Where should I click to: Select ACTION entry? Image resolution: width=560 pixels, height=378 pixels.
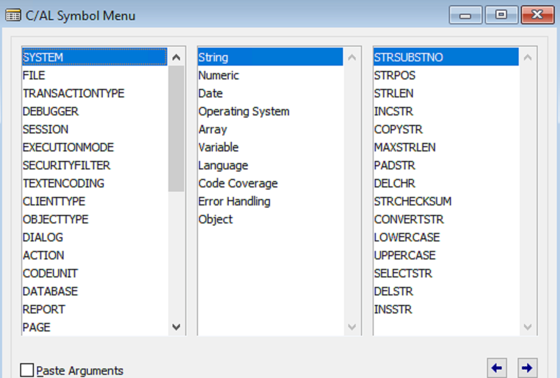tap(94, 255)
